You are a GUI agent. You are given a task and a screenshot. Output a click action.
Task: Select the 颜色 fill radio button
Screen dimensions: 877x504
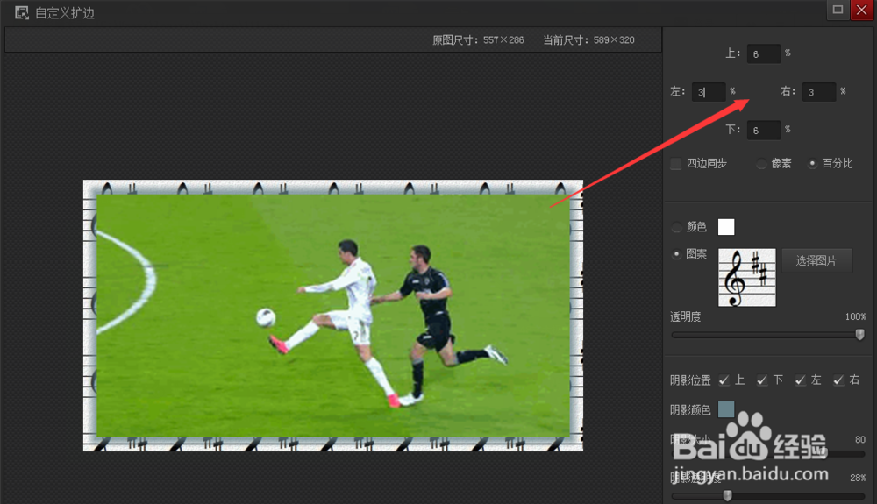(677, 227)
